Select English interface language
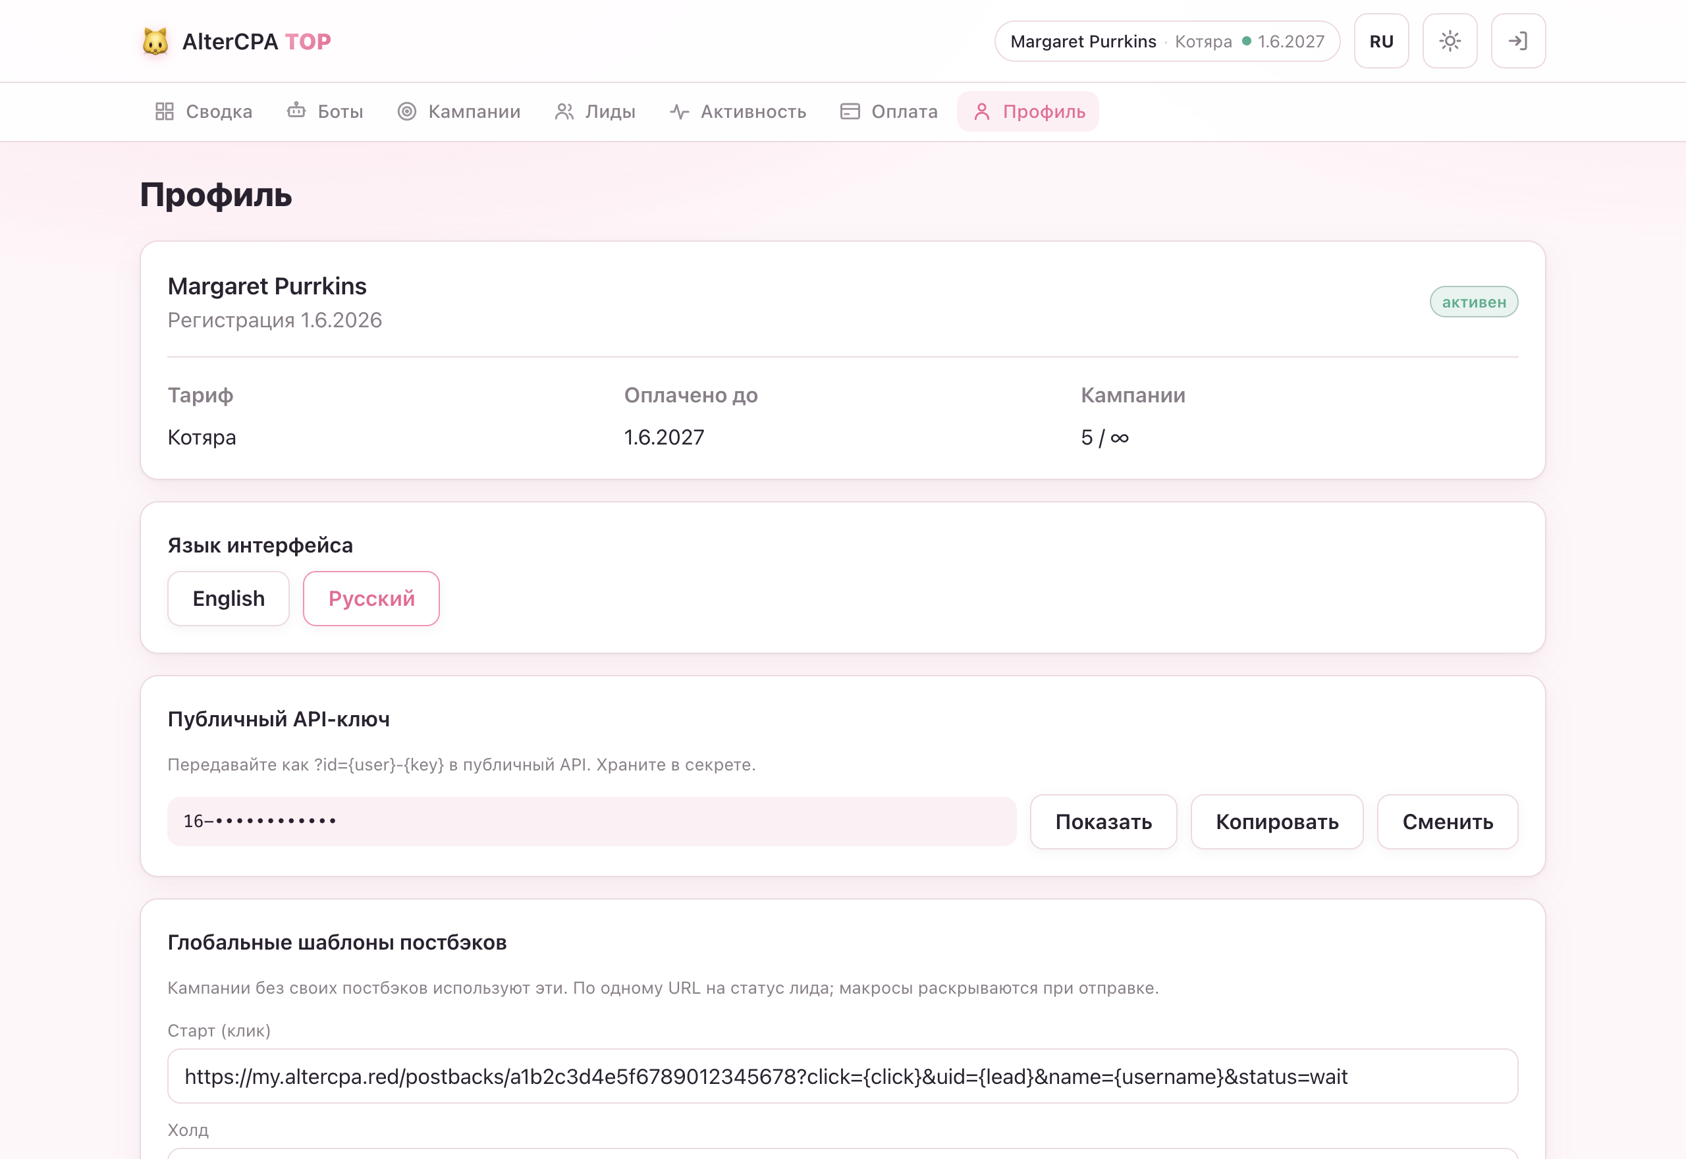 point(229,599)
